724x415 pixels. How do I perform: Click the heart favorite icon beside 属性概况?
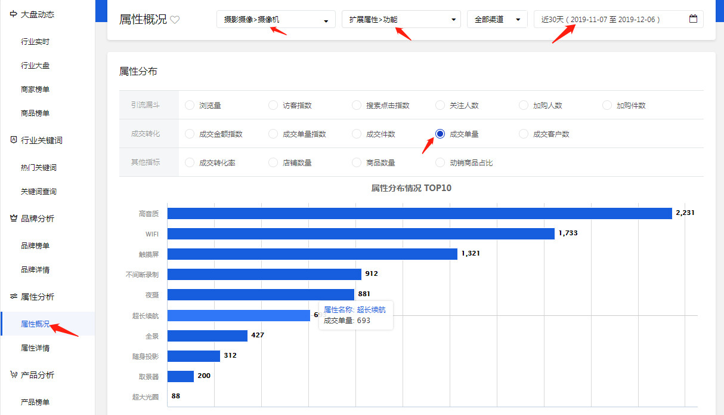[x=175, y=20]
